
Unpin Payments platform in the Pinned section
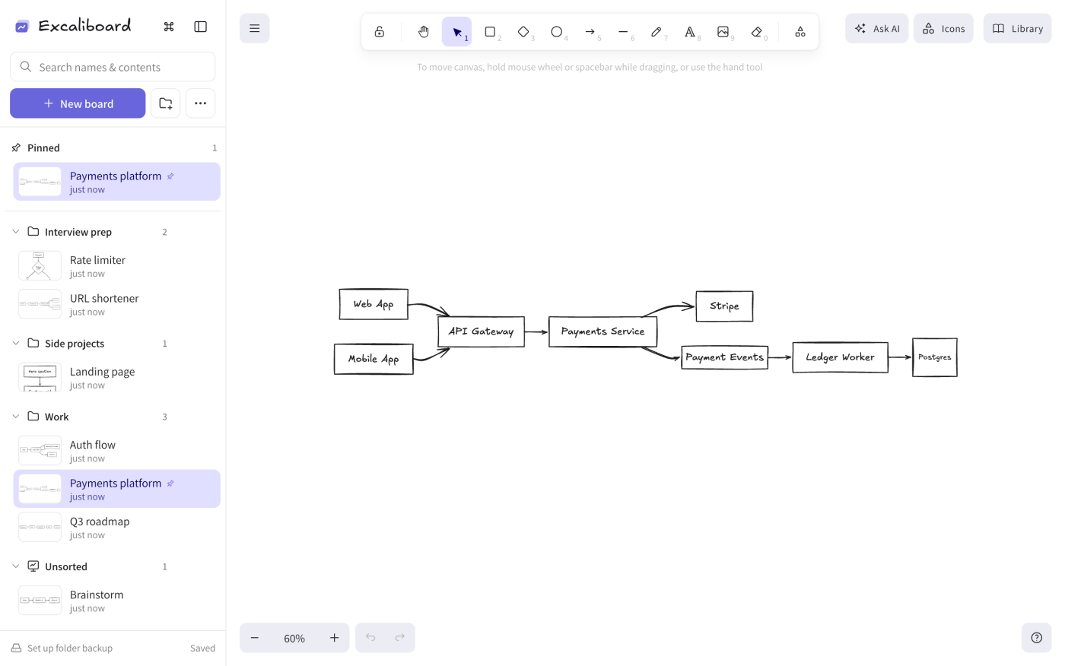170,176
